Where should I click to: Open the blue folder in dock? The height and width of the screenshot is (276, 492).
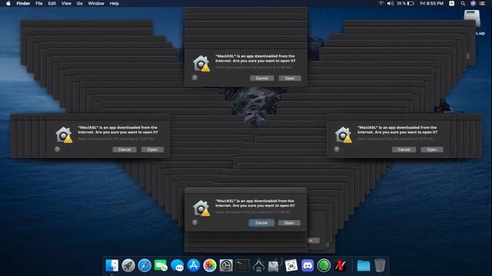coord(364,266)
